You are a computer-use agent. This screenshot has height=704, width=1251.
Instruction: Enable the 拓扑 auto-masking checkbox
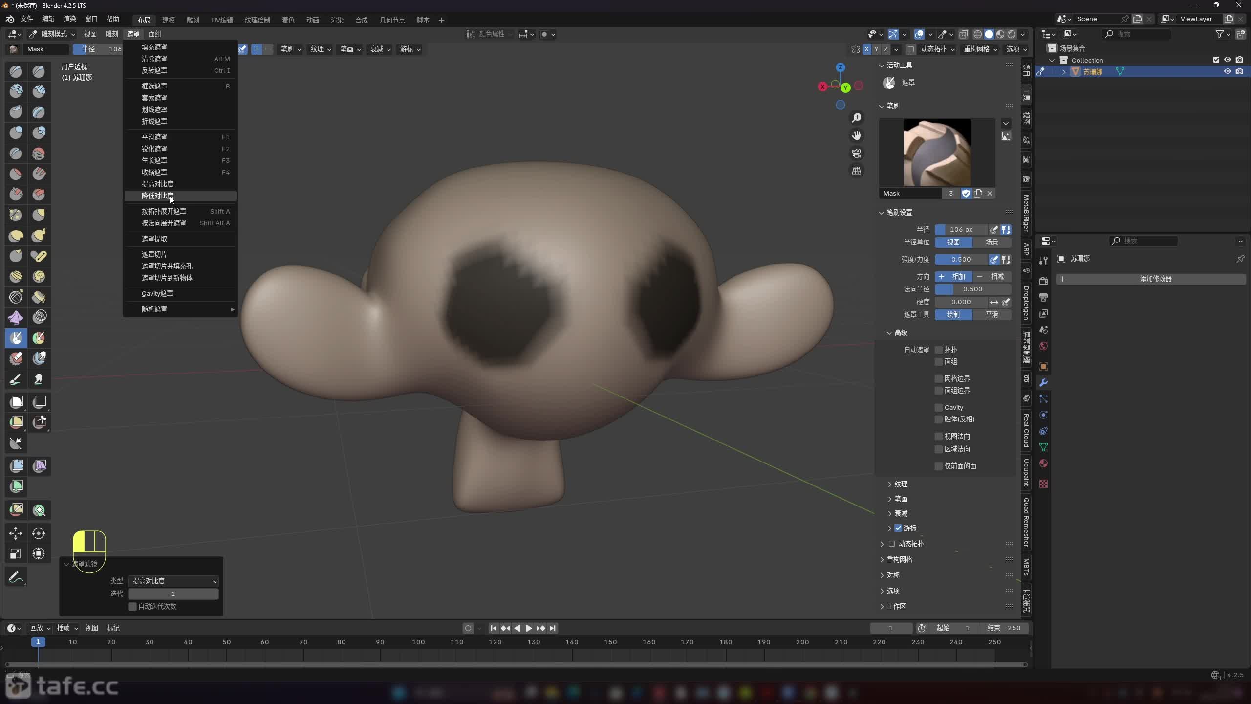pyautogui.click(x=938, y=350)
